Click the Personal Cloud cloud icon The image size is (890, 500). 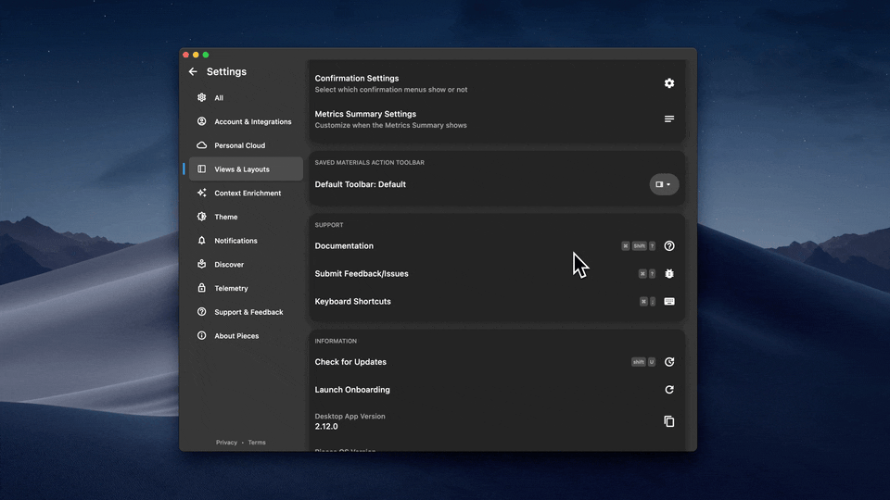point(201,145)
